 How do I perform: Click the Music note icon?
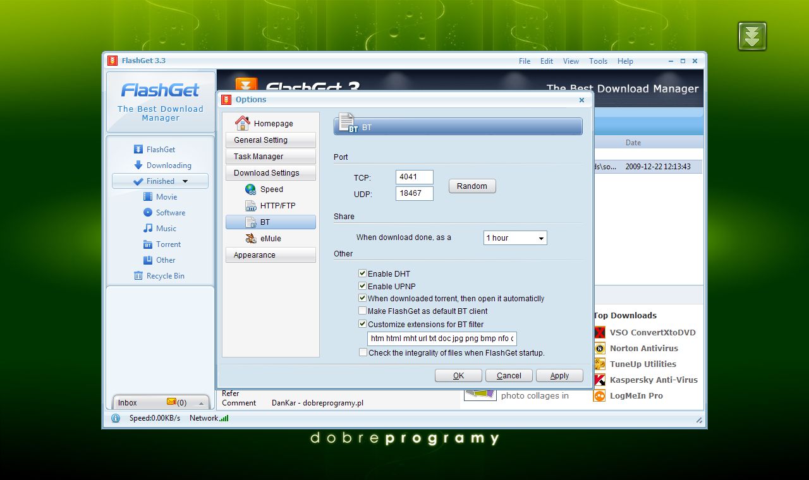(148, 229)
